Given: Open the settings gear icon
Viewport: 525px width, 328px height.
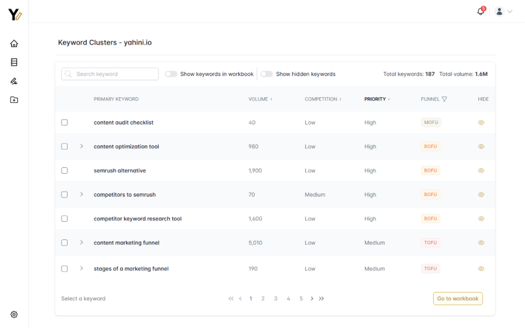Looking at the screenshot, I should coord(14,314).
